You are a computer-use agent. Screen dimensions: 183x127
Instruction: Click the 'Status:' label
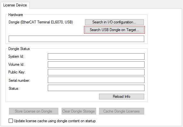pos(14,89)
